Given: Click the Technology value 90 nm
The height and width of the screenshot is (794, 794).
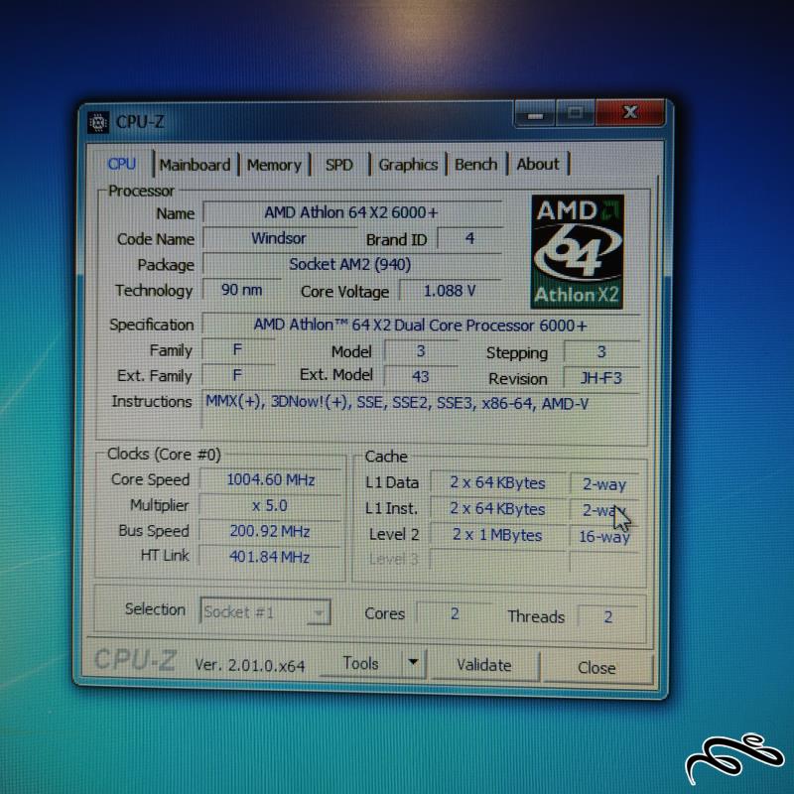Looking at the screenshot, I should (241, 290).
